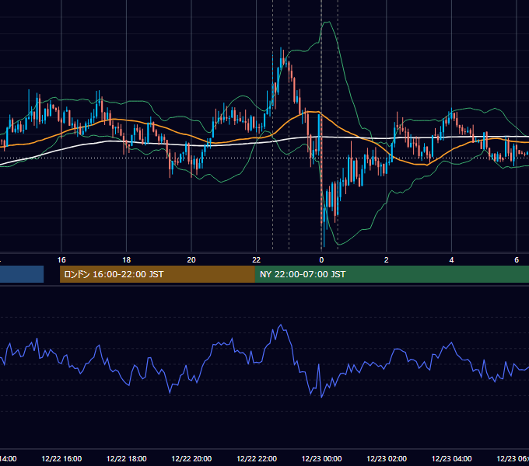Click hour label 4 on upper axis

[451, 260]
